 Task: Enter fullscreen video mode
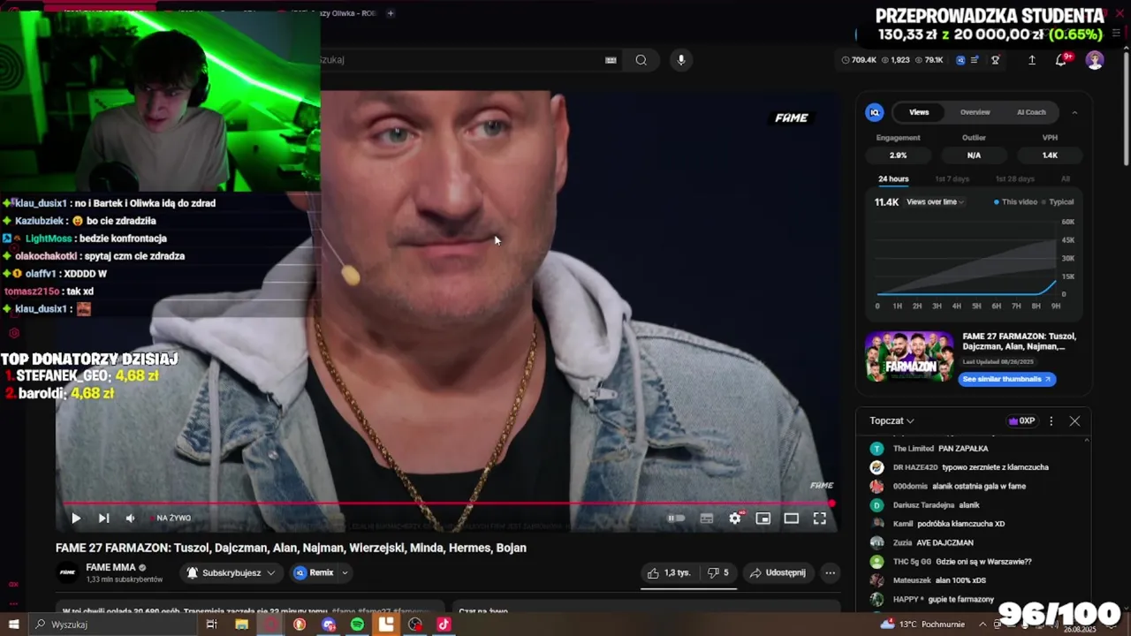(x=820, y=519)
